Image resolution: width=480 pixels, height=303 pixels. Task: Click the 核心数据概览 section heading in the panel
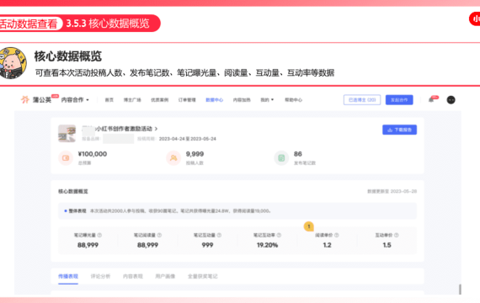[73, 191]
